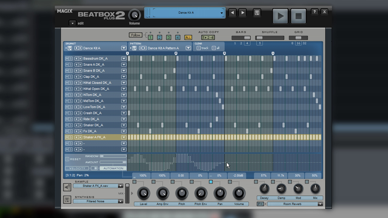Adjust the AMOUNT slider
The height and width of the screenshot is (218, 388).
click(x=113, y=162)
